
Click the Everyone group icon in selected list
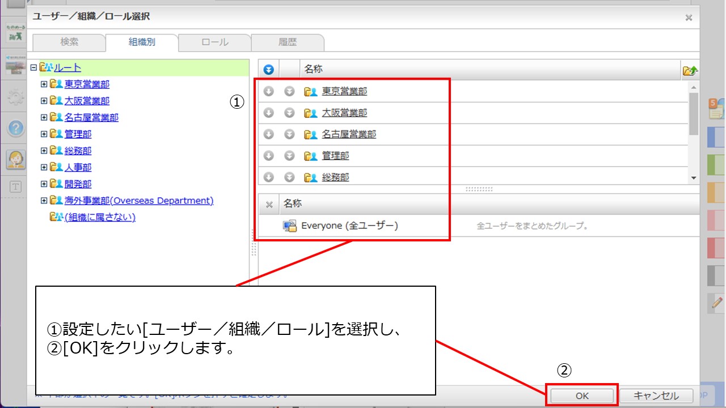[290, 226]
